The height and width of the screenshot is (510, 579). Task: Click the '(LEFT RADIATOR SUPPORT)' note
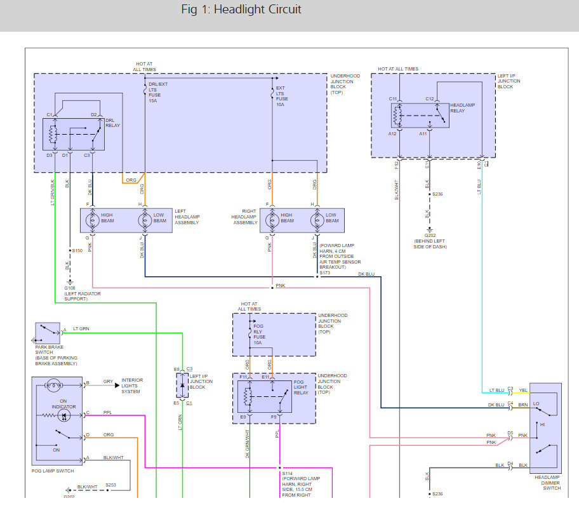[x=83, y=296]
